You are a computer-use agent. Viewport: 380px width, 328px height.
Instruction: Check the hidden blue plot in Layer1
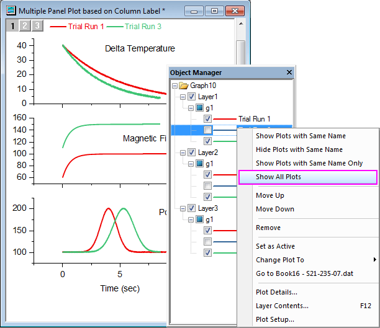point(207,130)
